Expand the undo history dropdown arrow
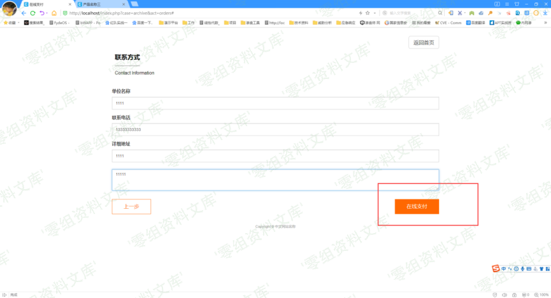This screenshot has height=298, width=551. click(x=47, y=13)
